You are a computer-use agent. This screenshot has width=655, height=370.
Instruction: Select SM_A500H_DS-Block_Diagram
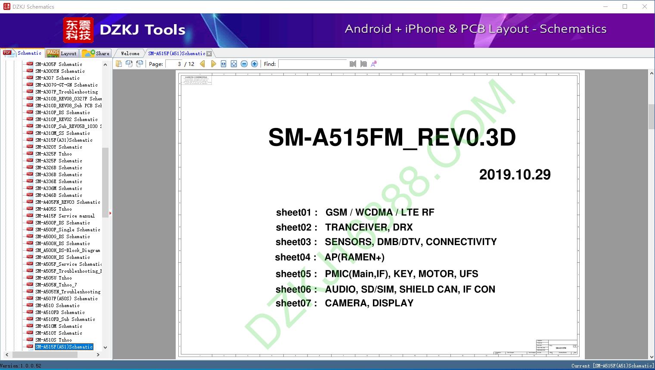click(68, 250)
